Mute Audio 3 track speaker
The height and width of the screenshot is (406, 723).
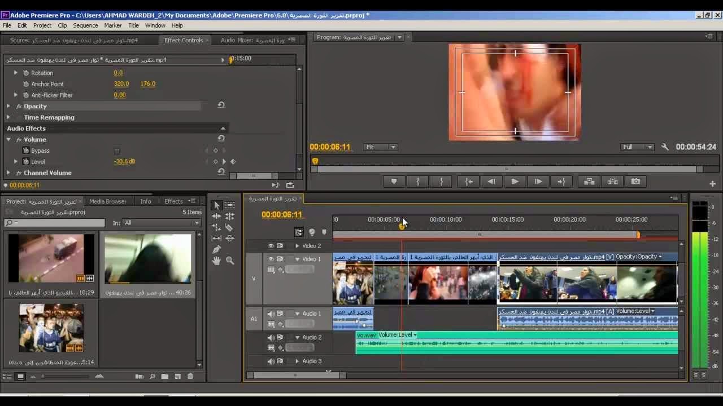tap(271, 361)
